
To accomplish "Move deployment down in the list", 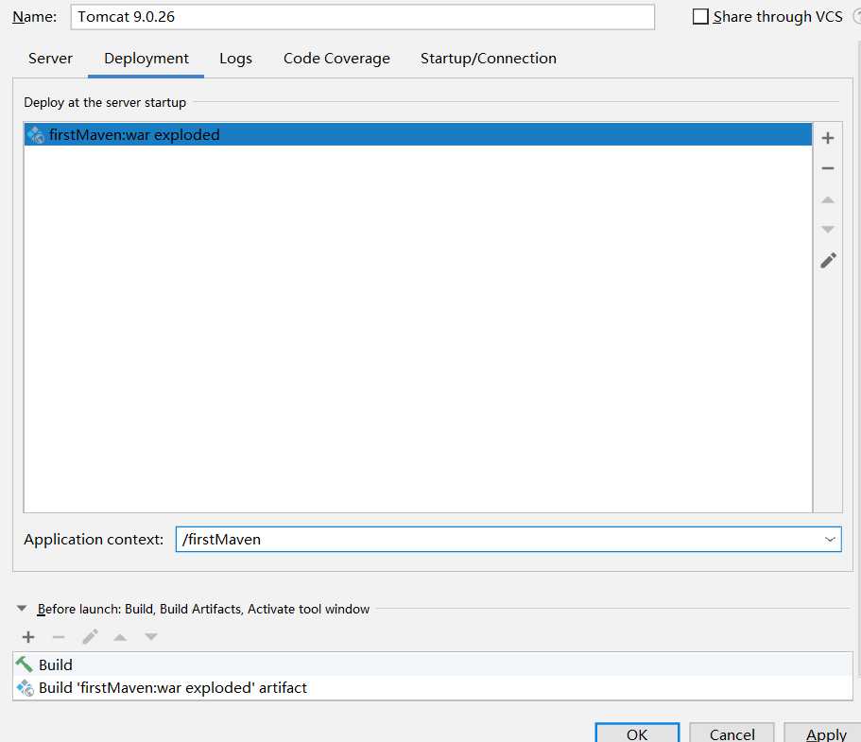I will (x=828, y=229).
